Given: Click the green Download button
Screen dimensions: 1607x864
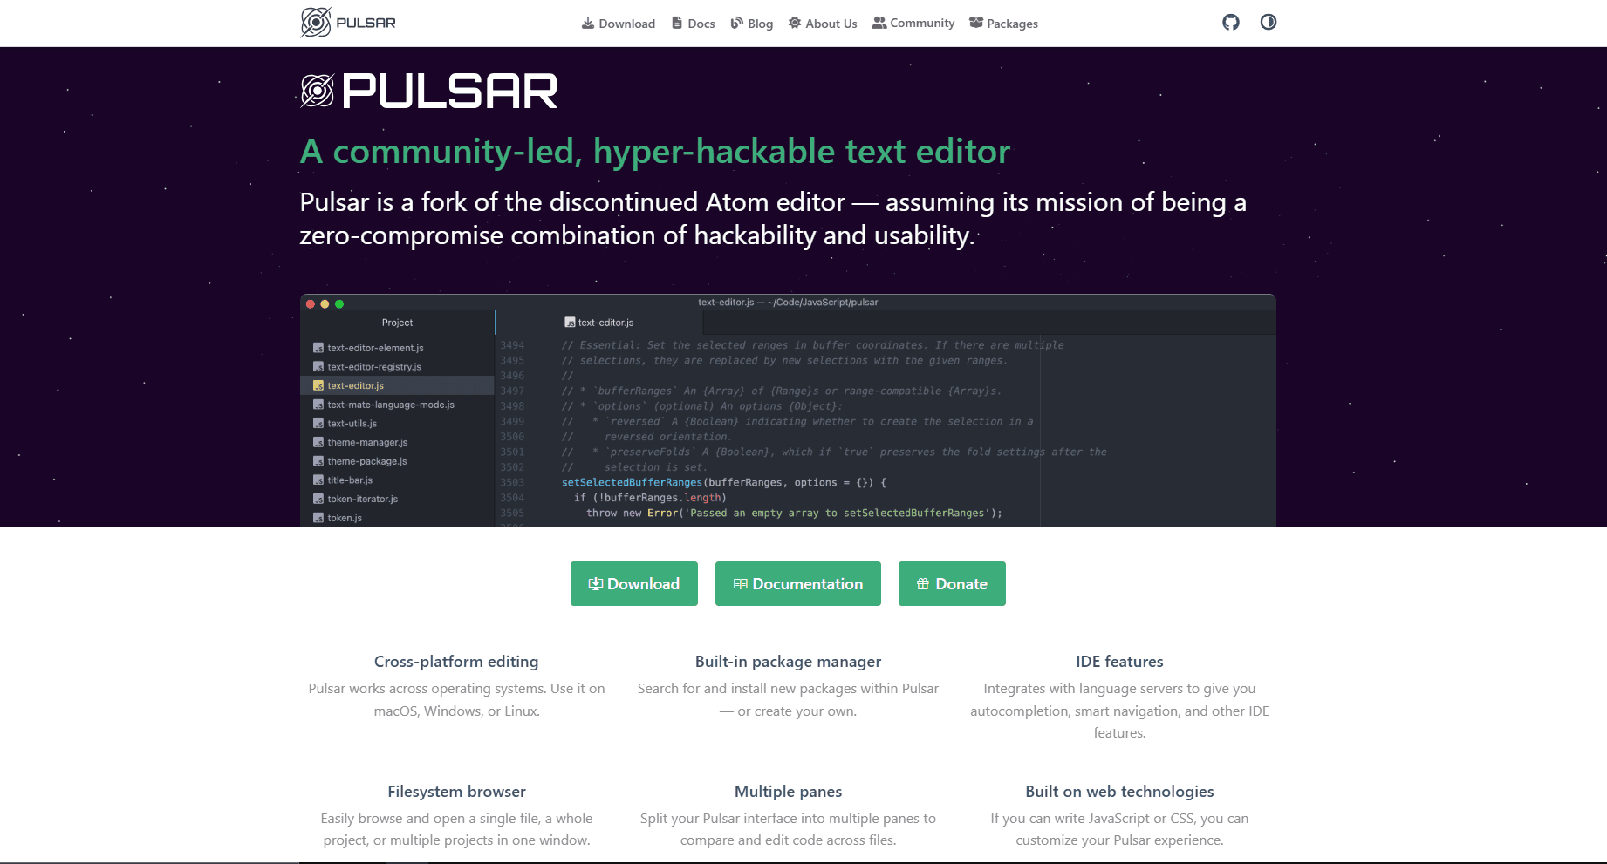Looking at the screenshot, I should 634,584.
